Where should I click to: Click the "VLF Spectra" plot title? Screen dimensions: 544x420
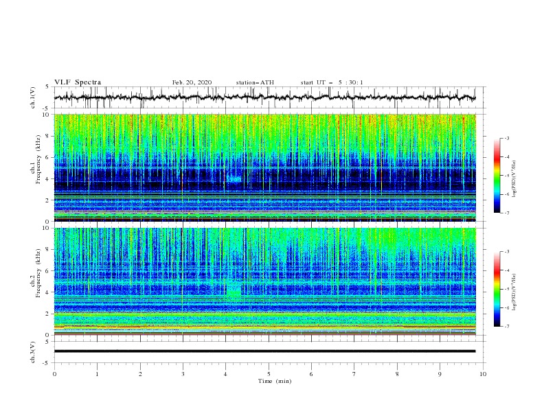click(x=78, y=82)
